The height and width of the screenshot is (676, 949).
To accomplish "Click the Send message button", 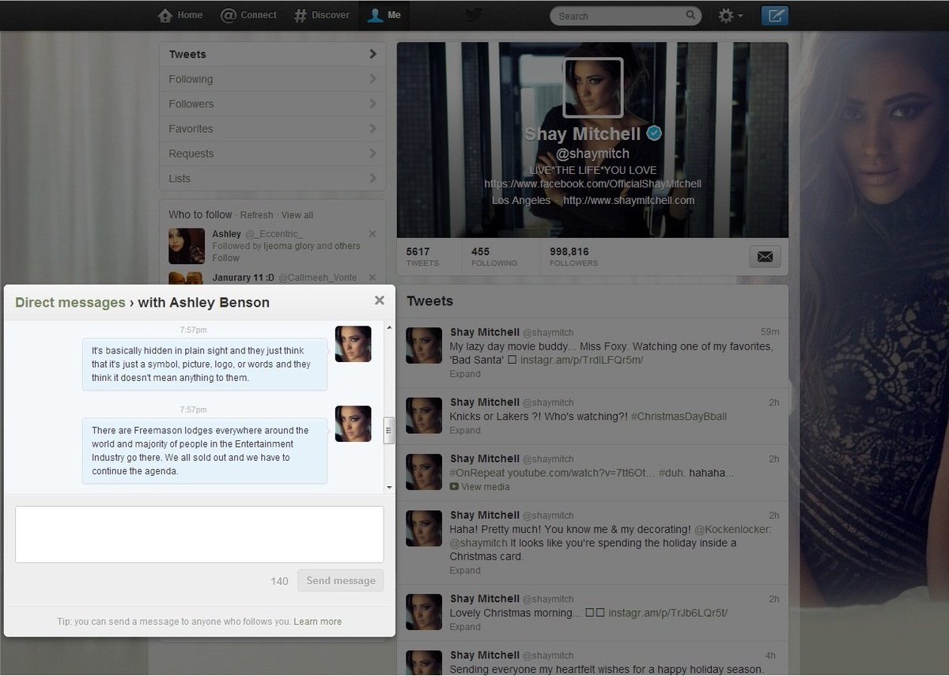I will coord(341,580).
